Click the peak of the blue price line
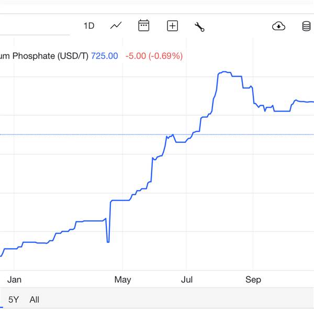This screenshot has height=314, width=314. pyautogui.click(x=224, y=72)
